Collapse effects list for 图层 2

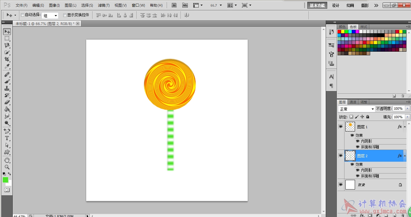point(405,156)
